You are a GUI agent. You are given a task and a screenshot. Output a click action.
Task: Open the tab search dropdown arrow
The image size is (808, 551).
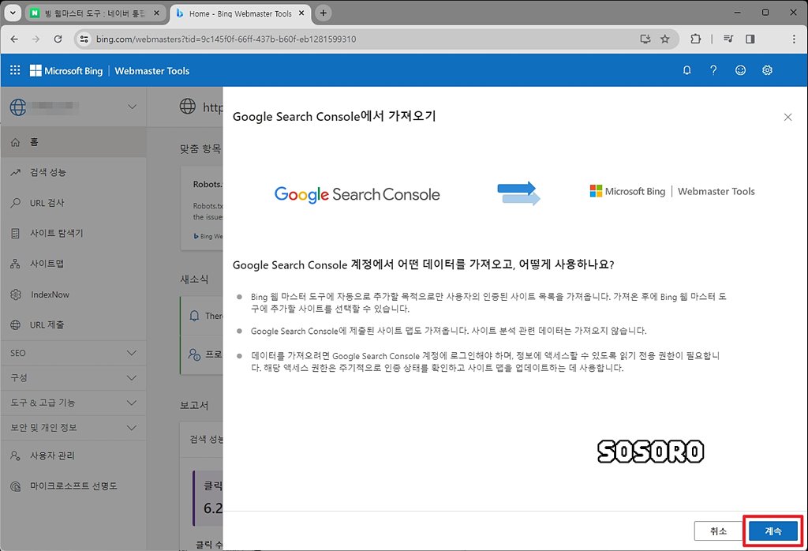point(13,13)
